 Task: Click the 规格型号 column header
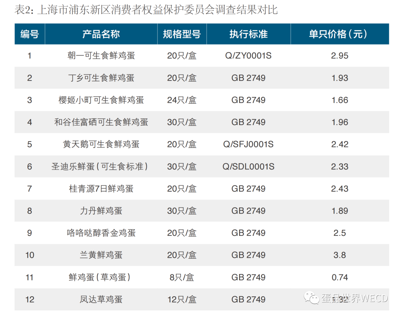coord(182,34)
